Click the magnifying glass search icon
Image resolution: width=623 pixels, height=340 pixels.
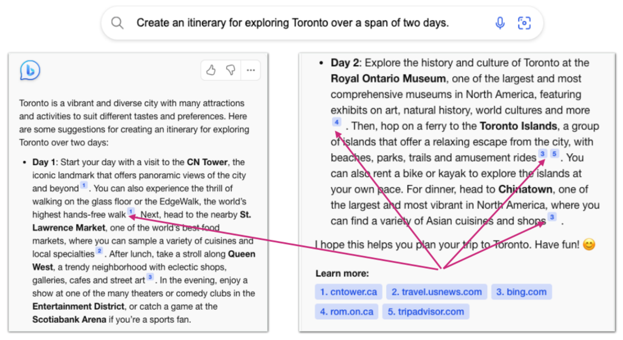coord(117,23)
